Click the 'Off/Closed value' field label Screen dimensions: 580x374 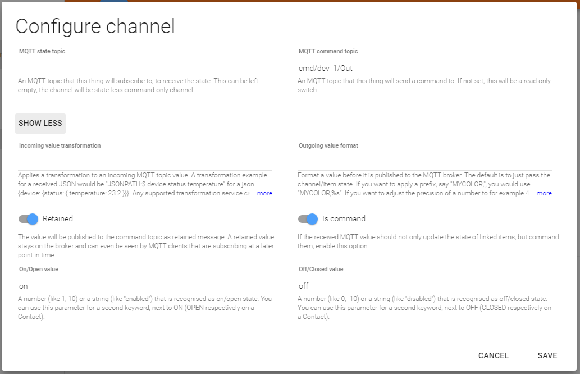click(x=321, y=270)
